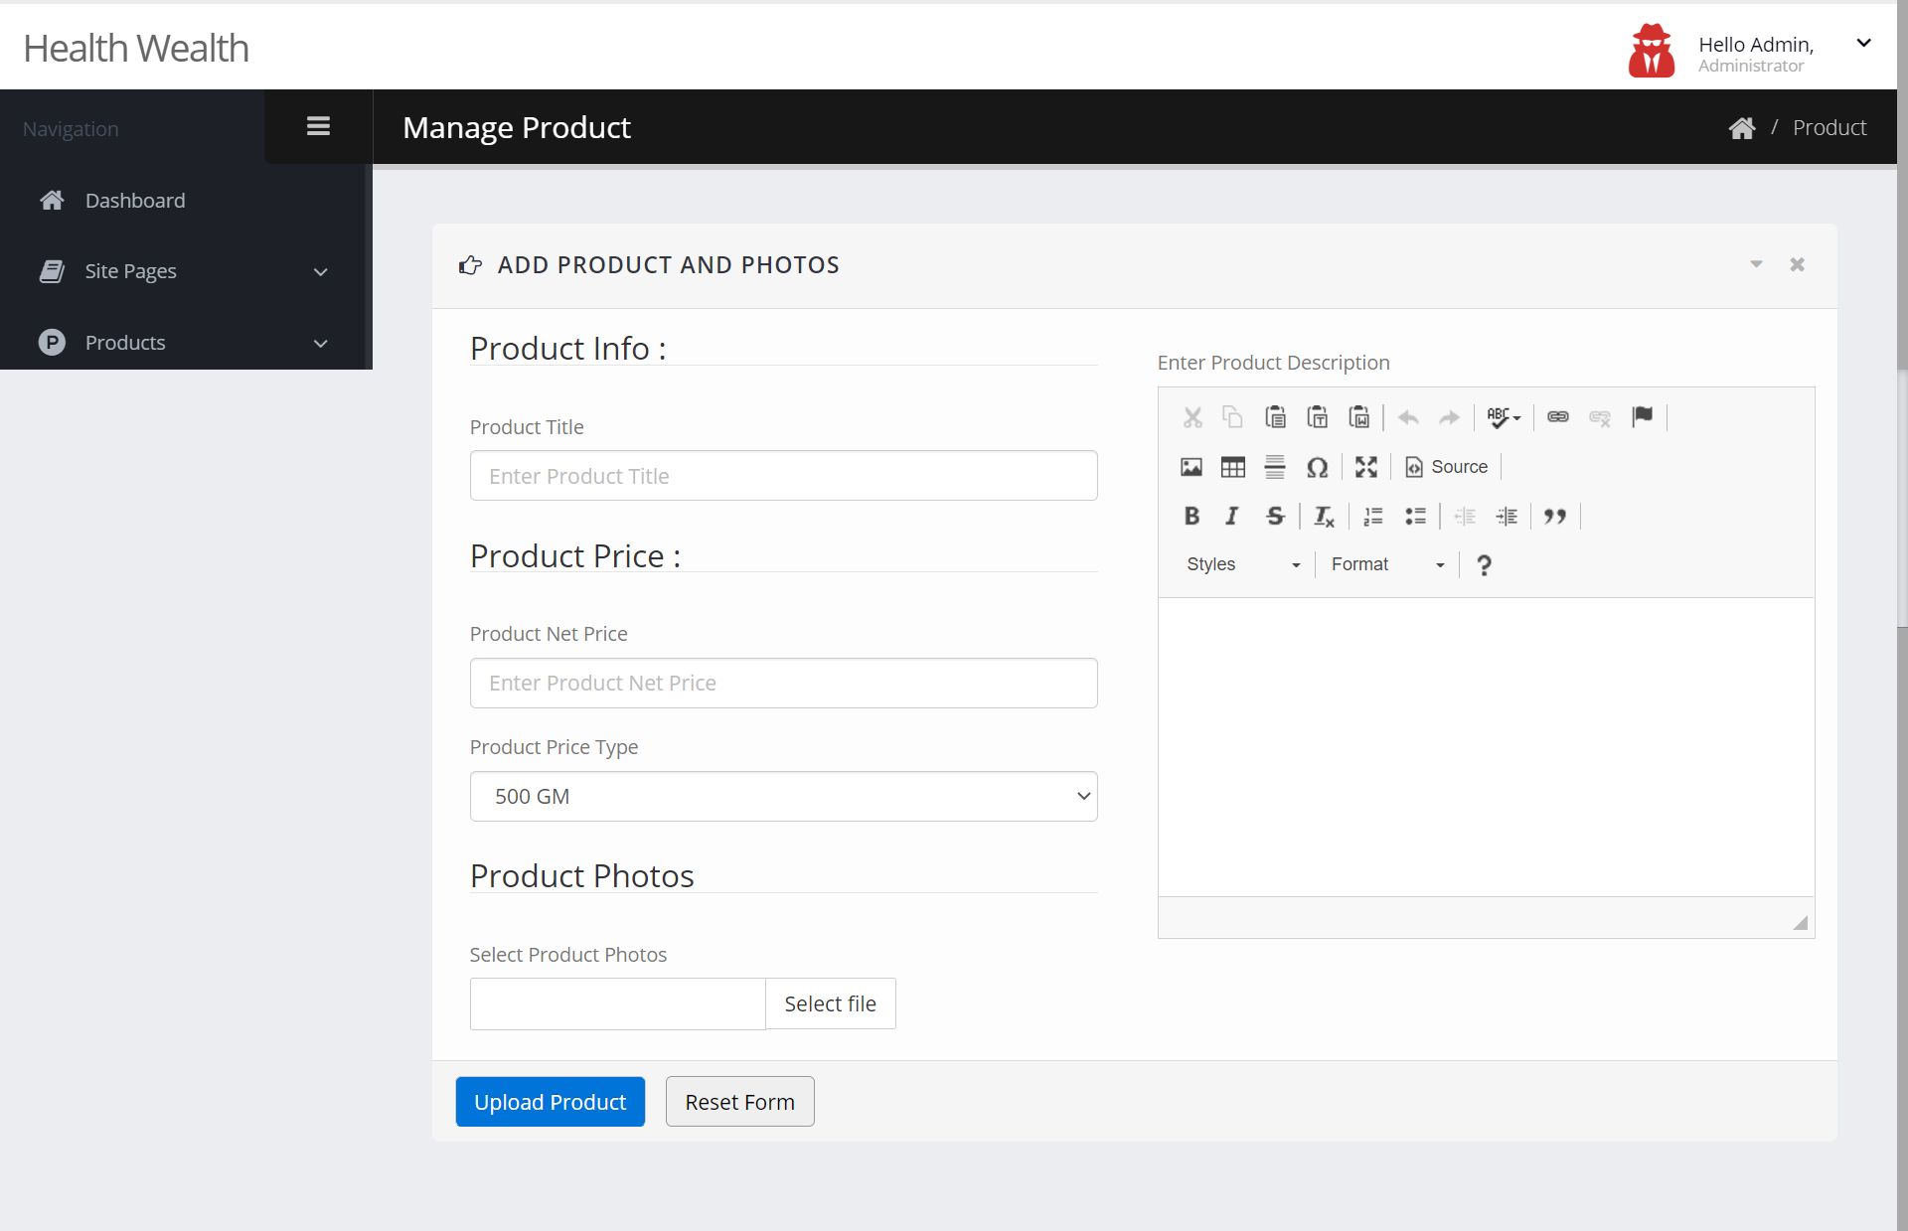This screenshot has height=1231, width=1908.
Task: Insert a block quote
Action: click(x=1555, y=516)
